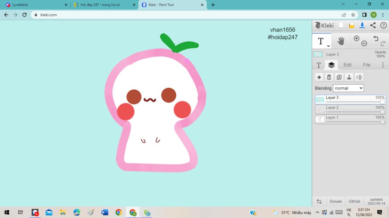The image size is (389, 218).
Task: Click the Layer 2 thumbnail in the list
Action: pyautogui.click(x=320, y=109)
